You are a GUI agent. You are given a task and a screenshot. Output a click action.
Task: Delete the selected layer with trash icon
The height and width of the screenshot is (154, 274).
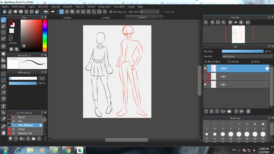coord(248,111)
